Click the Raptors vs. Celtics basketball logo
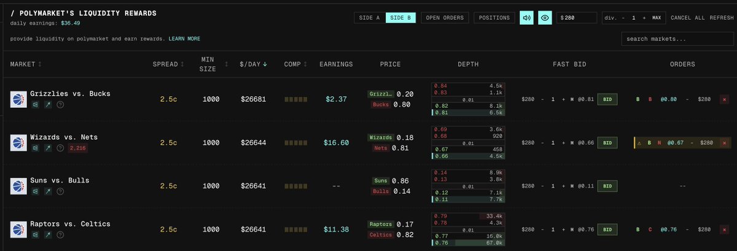 (18, 230)
